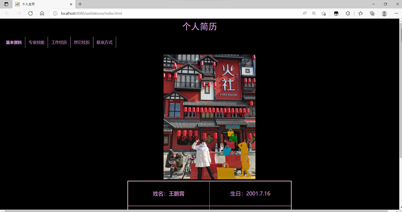
Task: Click the 个人简历 page heading
Action: tap(199, 26)
